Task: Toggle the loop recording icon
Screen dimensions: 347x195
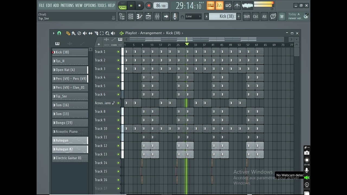Action: coord(228,5)
